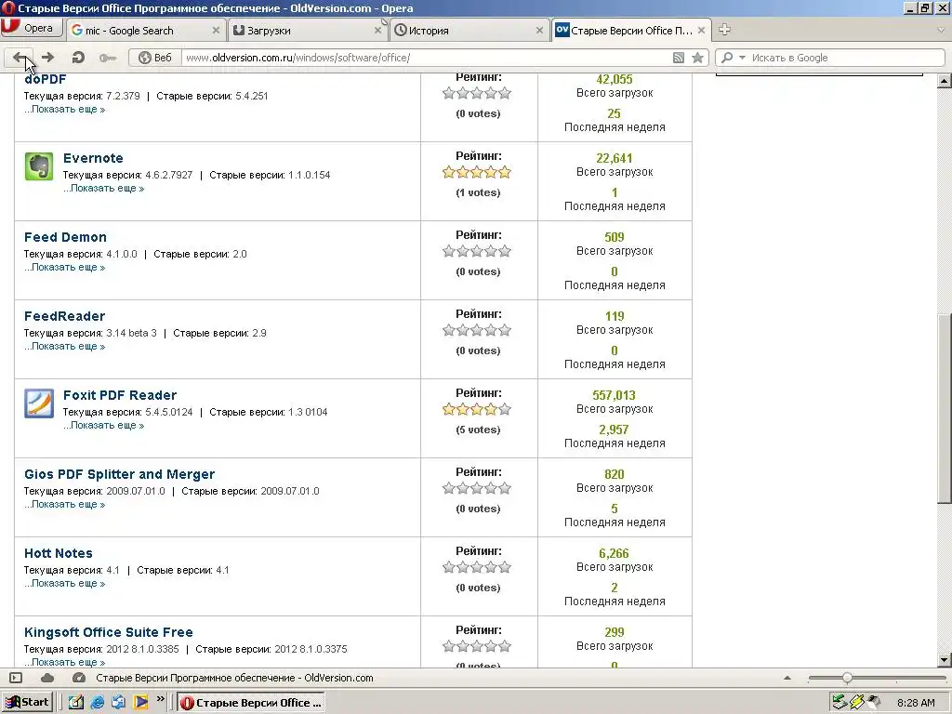Show more versions under Foxit PDF Reader
The height and width of the screenshot is (714, 952).
click(x=104, y=425)
